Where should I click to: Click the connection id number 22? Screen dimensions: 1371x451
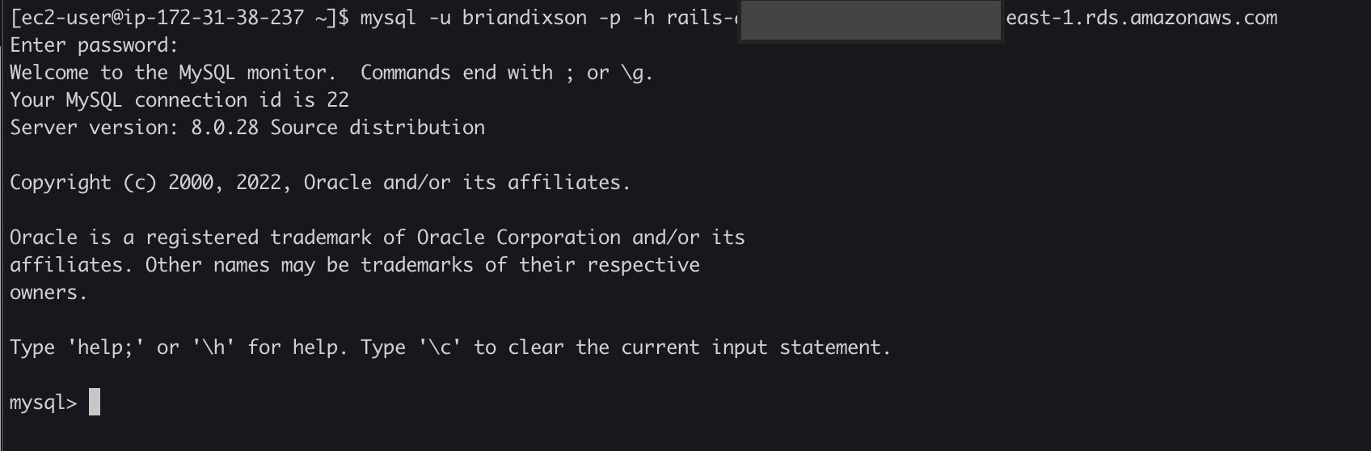pos(338,100)
